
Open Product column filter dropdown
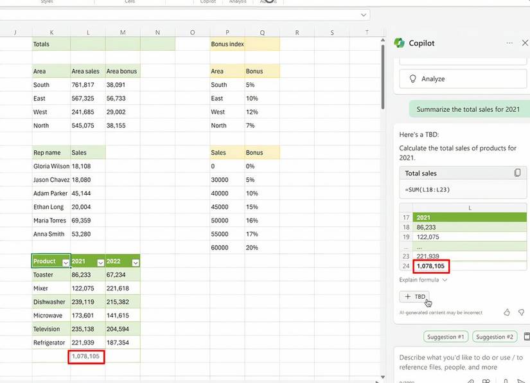point(65,262)
